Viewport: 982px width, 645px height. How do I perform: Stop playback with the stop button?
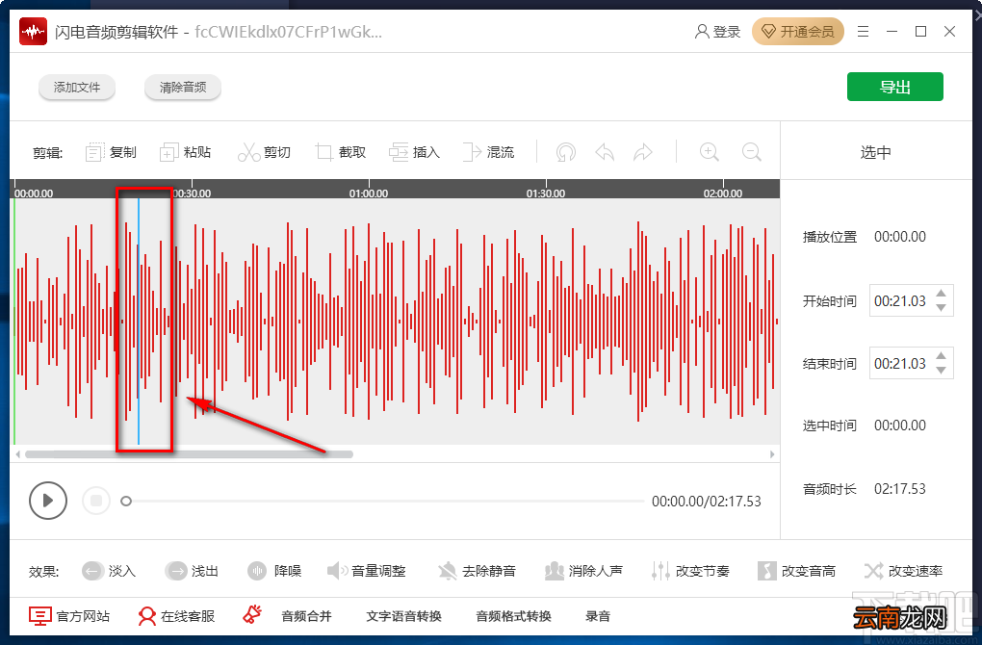[96, 501]
